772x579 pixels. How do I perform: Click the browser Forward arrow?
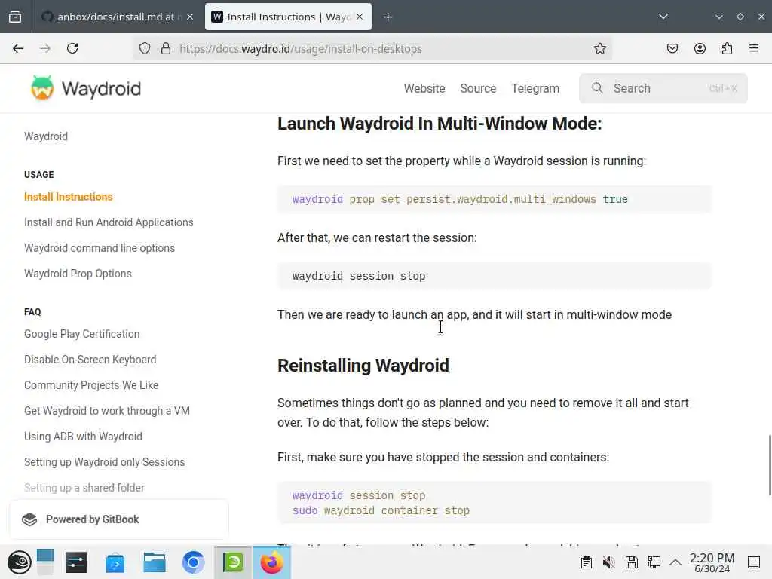tap(44, 48)
